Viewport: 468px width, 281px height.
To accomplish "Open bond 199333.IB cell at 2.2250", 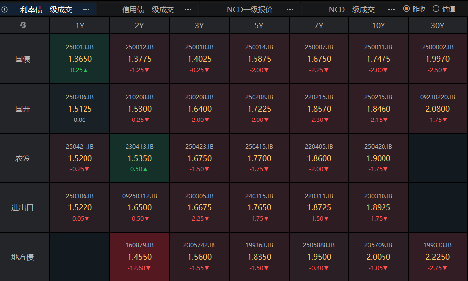I will [x=437, y=257].
